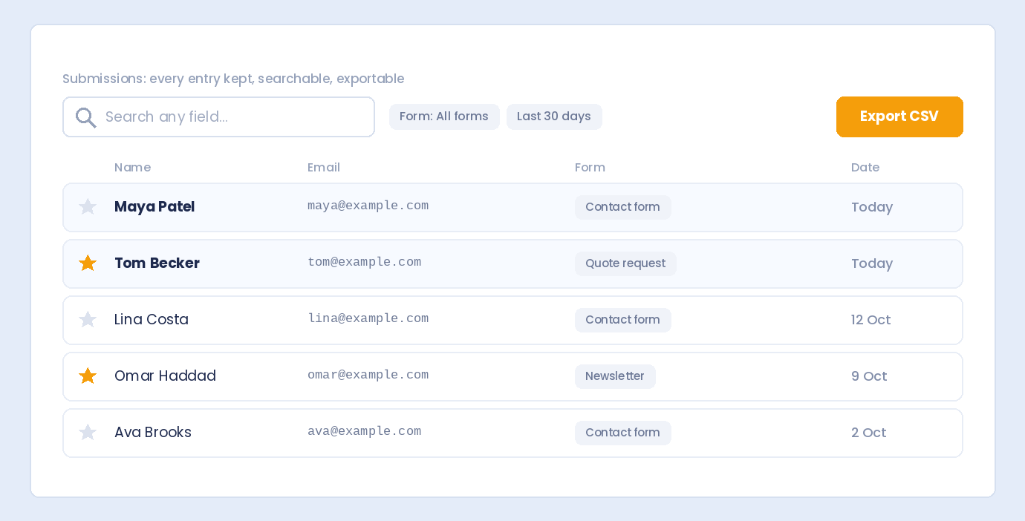1025x521 pixels.
Task: Sort by the Name column header
Action: 132,167
